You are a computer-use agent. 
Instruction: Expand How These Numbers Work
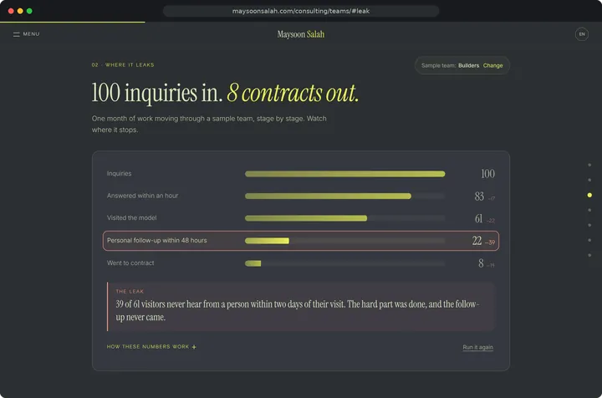coord(151,346)
